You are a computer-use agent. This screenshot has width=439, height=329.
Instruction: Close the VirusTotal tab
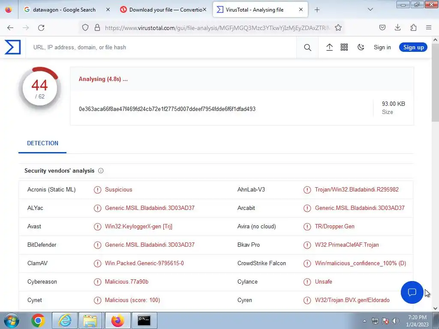(301, 9)
